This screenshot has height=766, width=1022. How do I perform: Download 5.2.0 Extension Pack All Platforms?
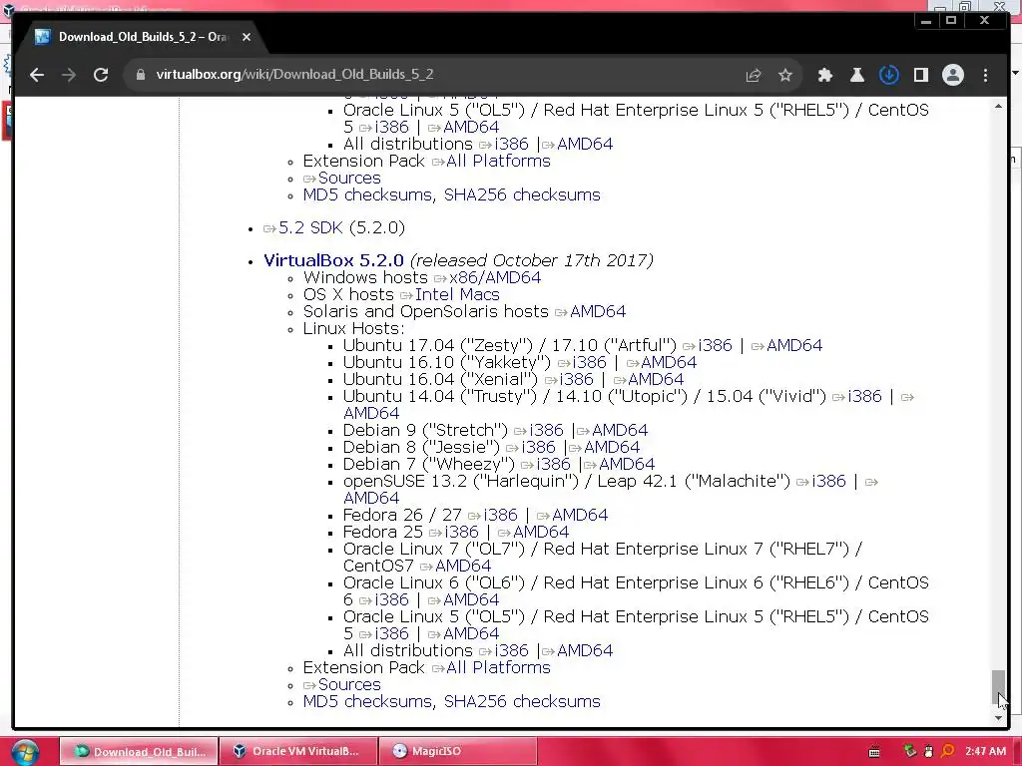pyautogui.click(x=499, y=667)
